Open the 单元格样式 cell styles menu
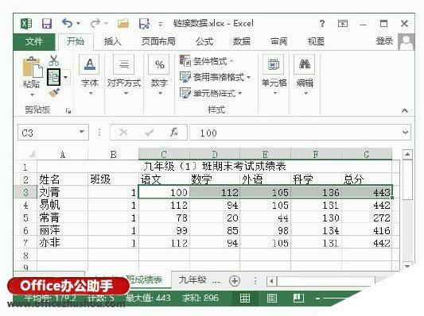This screenshot has height=316, width=424. click(x=211, y=93)
